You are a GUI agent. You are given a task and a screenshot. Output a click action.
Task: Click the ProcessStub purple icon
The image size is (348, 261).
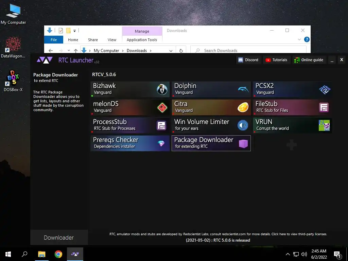[x=161, y=125]
